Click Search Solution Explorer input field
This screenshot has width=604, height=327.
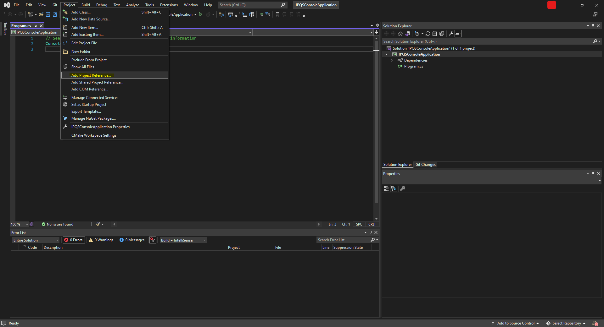click(x=487, y=41)
